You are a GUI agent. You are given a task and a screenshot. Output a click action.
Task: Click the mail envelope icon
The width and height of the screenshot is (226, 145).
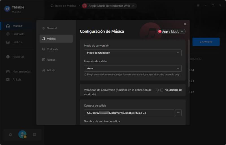(34, 135)
